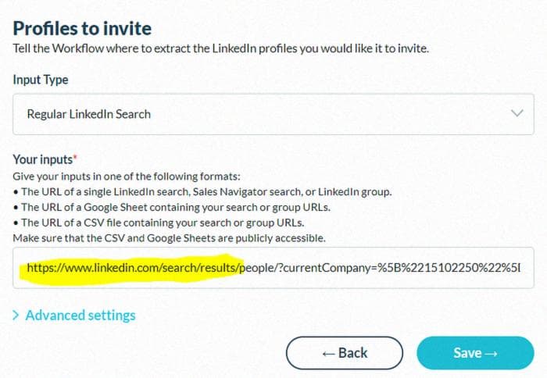
Task: Click the 'Tell the Workflow where to extract' description
Action: (221, 49)
